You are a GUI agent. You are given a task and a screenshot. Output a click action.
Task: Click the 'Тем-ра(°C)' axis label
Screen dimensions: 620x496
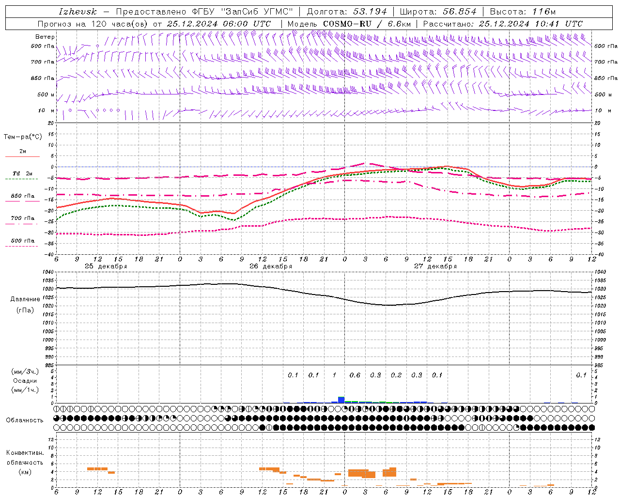[x=23, y=137]
